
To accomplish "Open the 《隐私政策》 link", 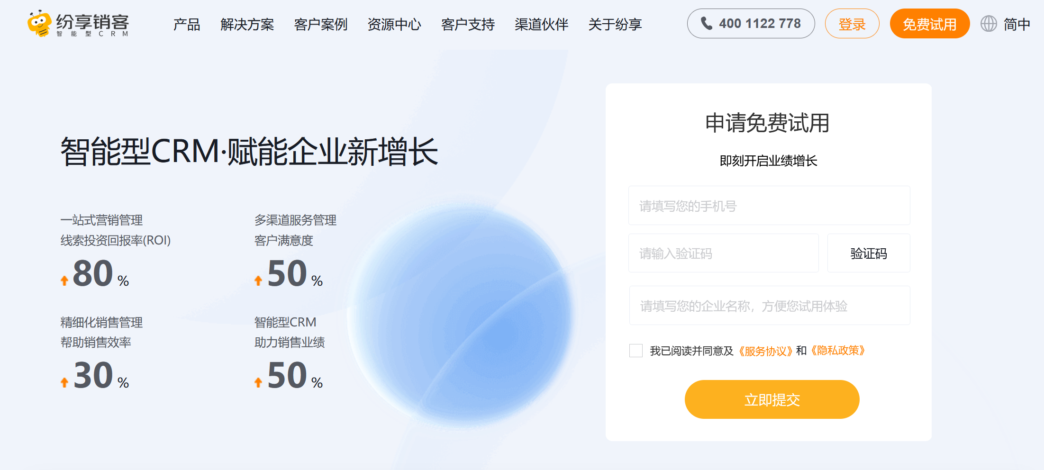I will 838,351.
